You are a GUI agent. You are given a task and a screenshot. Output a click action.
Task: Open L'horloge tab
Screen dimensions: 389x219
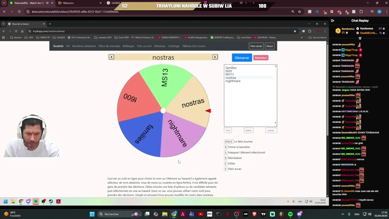[174, 46]
